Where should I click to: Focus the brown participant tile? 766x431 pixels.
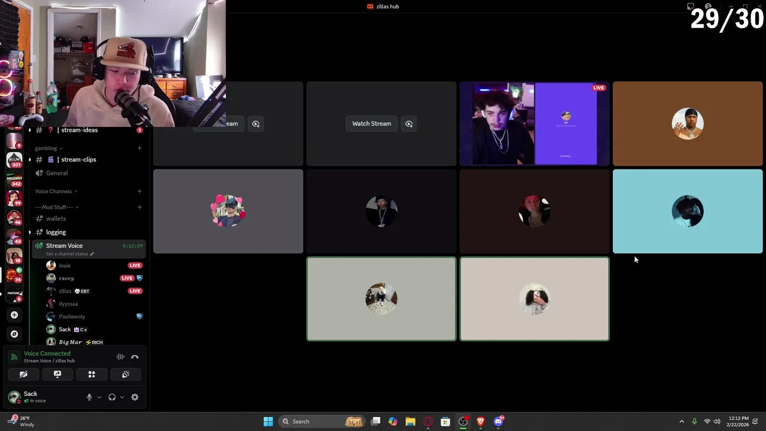click(x=688, y=124)
